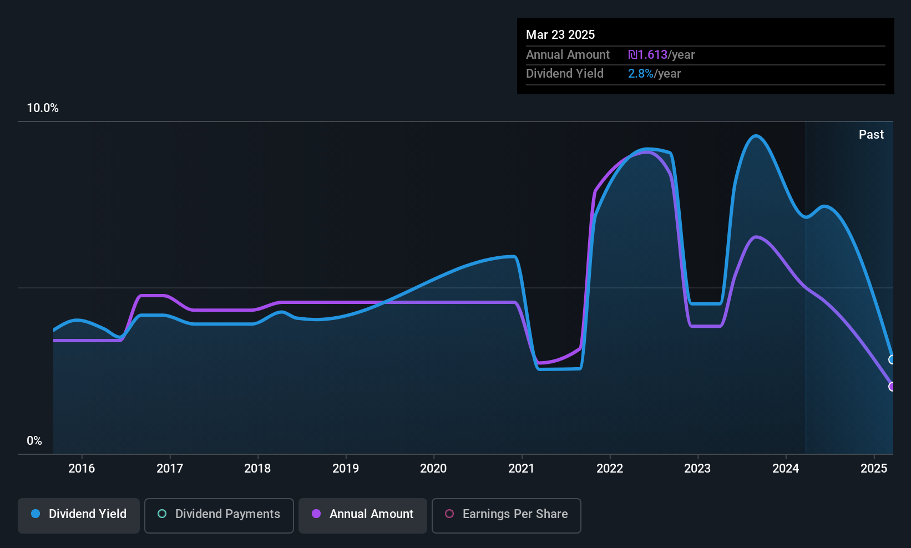Toggle the Annual Amount series
Viewport: 911px width, 548px height.
(x=363, y=515)
